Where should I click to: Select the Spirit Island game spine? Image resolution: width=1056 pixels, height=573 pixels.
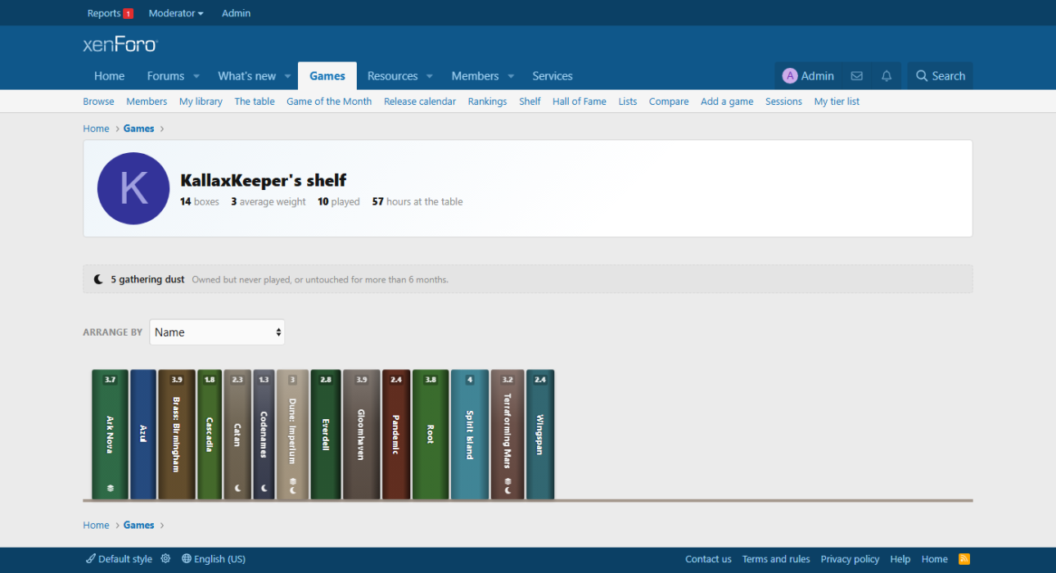point(470,434)
